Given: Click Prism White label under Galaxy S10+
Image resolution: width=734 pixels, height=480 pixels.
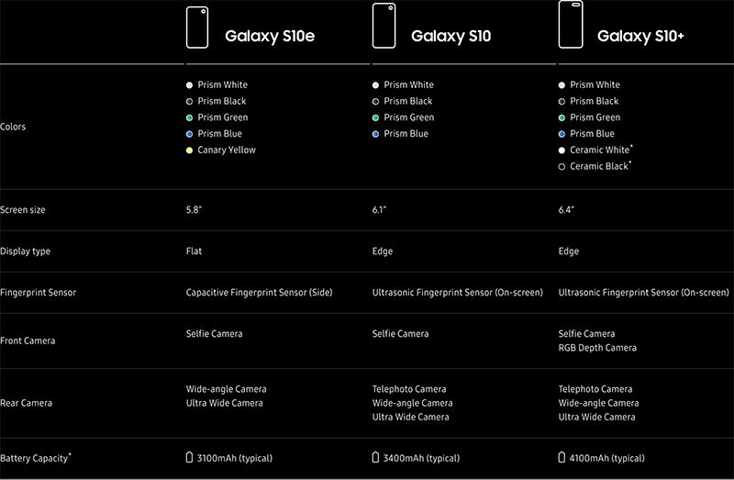Looking at the screenshot, I should (595, 84).
